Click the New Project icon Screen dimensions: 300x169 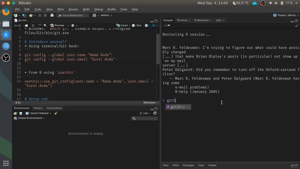(24, 15)
